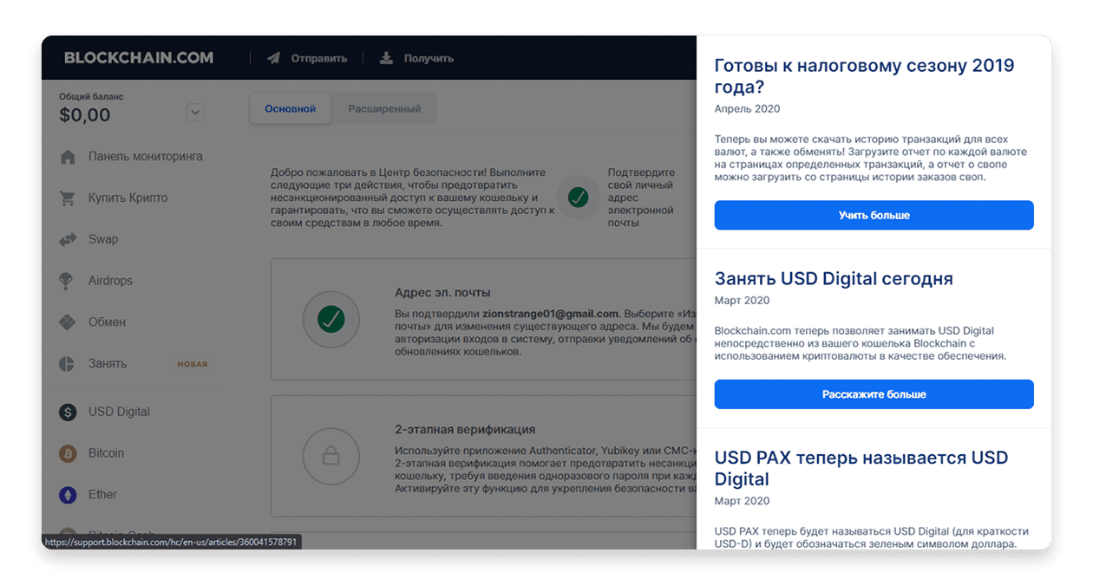Viewport: 1093px width, 585px height.
Task: Select USD Digital wallet in sidebar
Action: coord(119,412)
